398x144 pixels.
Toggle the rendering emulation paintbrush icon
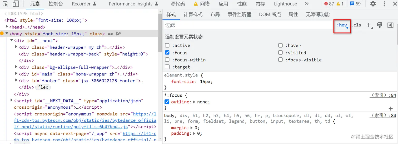click(380, 25)
